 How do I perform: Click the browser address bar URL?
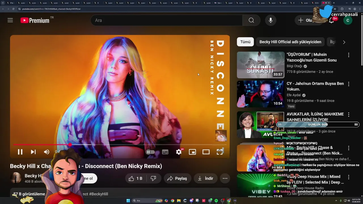51,9
